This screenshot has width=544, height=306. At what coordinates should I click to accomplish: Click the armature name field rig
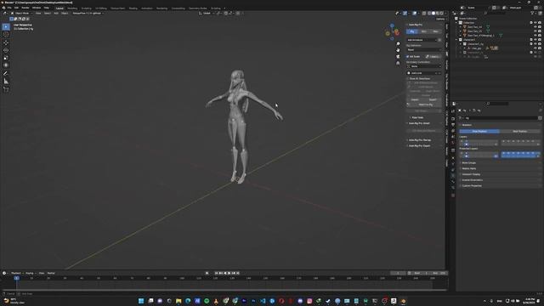[x=501, y=118]
